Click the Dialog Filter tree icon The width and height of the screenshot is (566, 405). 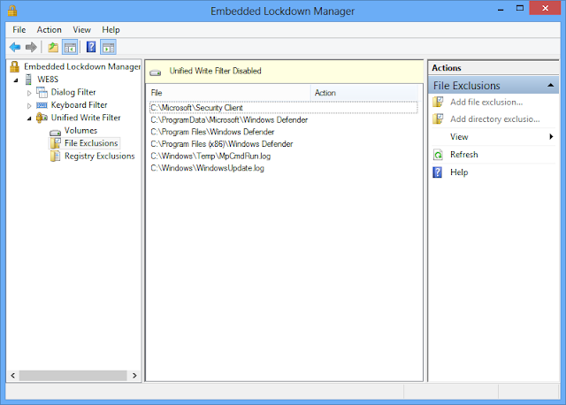click(42, 92)
